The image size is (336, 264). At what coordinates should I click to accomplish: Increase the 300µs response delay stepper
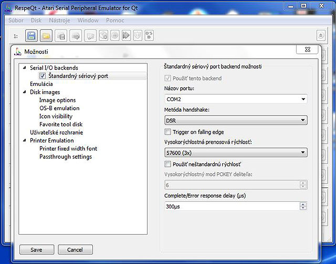[x=303, y=204]
